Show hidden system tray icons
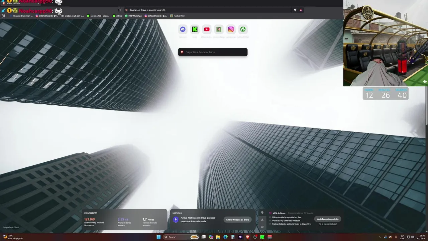Screen dimensions: 428x241 pyautogui.click(x=380, y=237)
